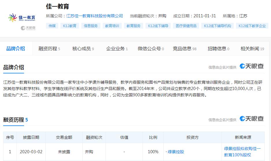Click the 当前融资轮次:并购 text

[x=148, y=16]
